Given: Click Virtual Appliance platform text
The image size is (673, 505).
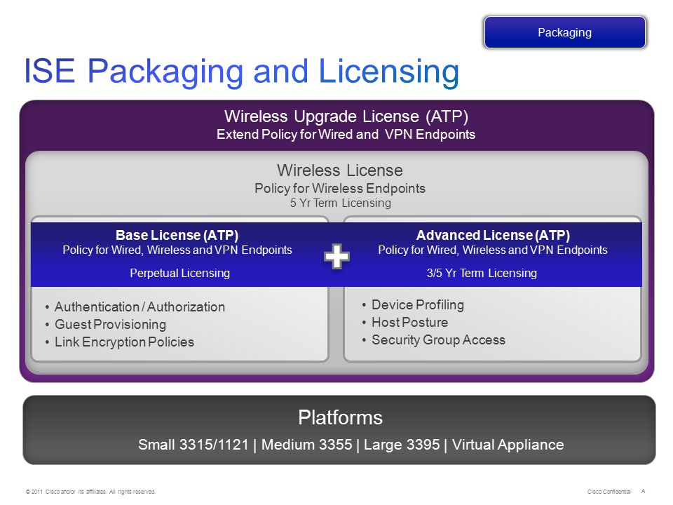Looking at the screenshot, I should tap(508, 445).
